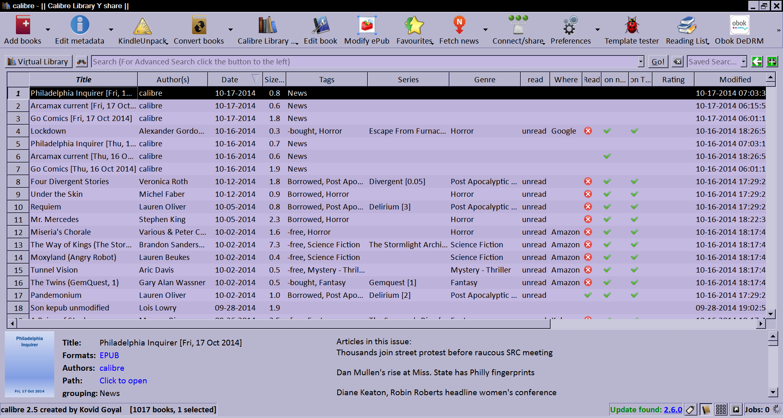Screen dimensions: 783x418
Task: Sort by the Title column header
Action: point(84,79)
